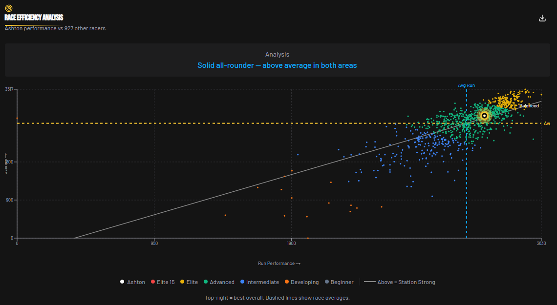The image size is (557, 305).
Task: Open the Race Efficiency Analysis title
Action: click(x=34, y=18)
